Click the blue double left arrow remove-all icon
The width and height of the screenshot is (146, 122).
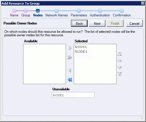(x=70, y=80)
